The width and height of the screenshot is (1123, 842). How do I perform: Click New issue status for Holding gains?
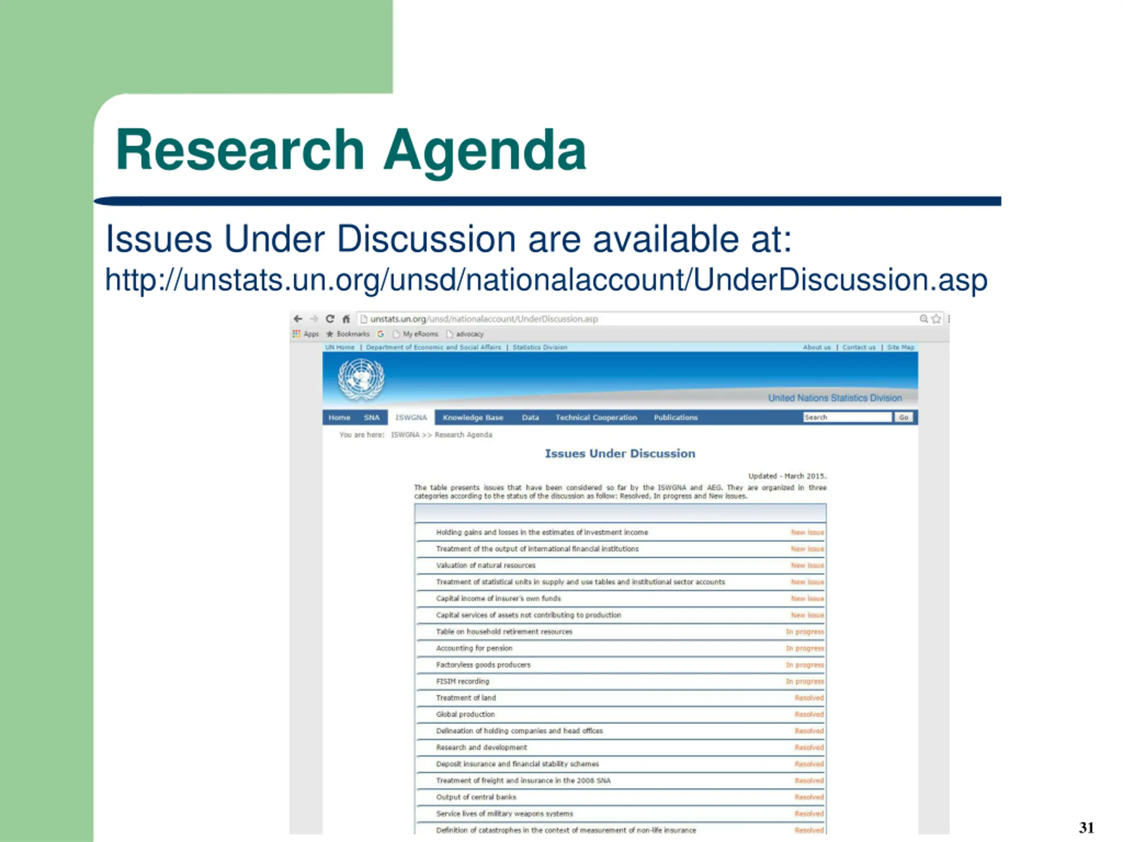[x=807, y=532]
